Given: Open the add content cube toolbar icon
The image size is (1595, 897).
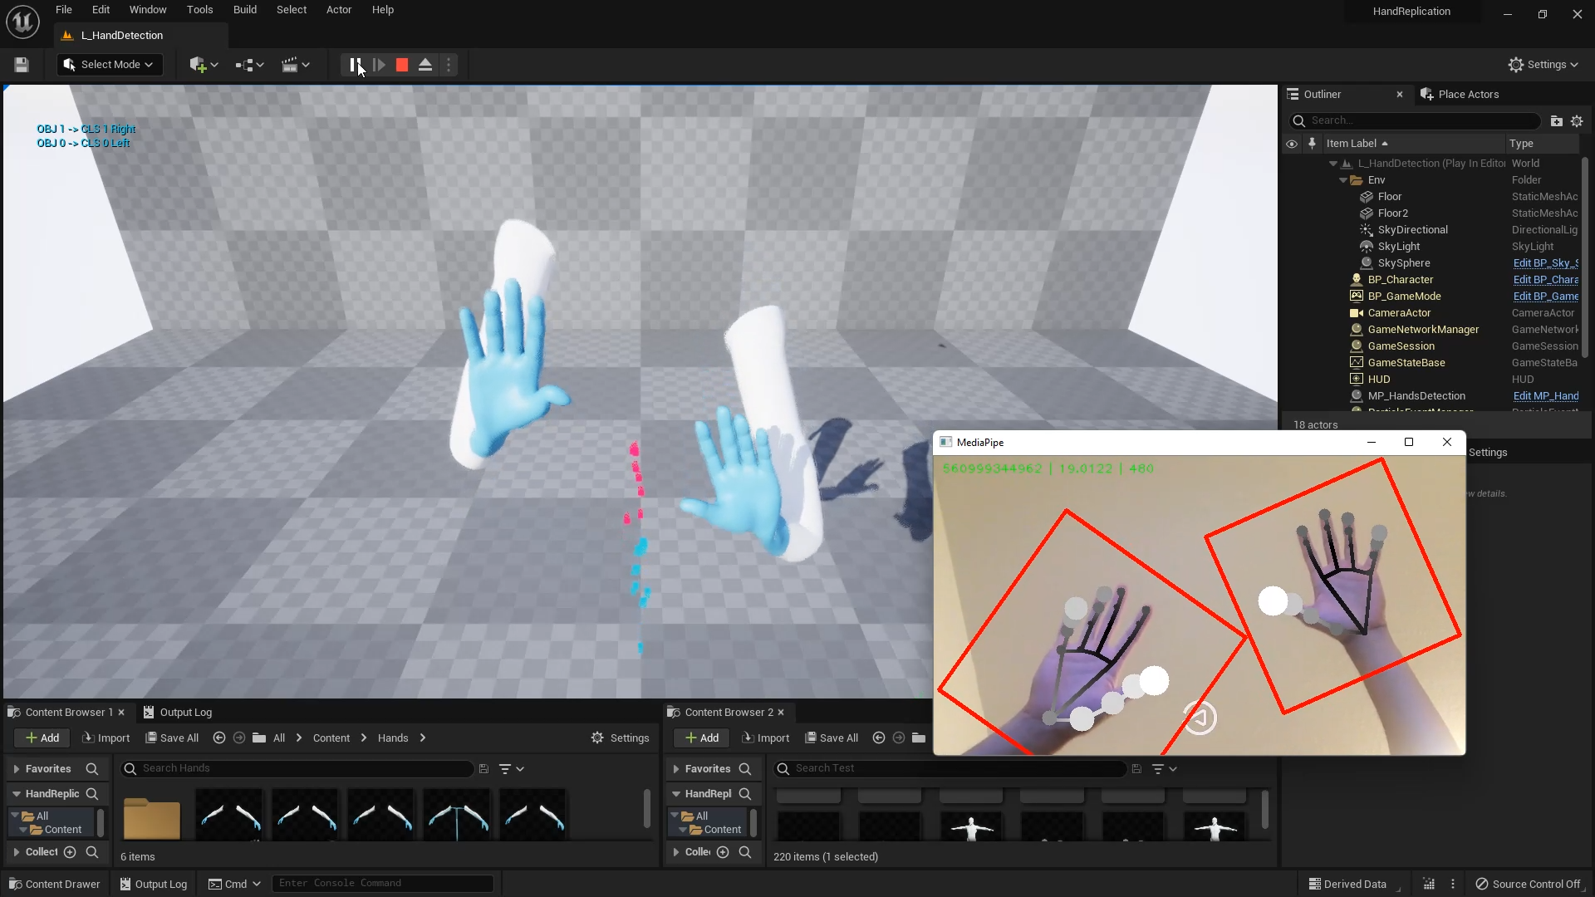Looking at the screenshot, I should tap(198, 65).
